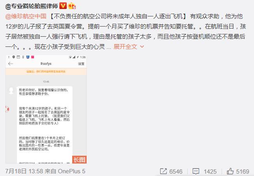Click the lhxxfys chat title
The height and width of the screenshot is (176, 254).
[x=46, y=64]
